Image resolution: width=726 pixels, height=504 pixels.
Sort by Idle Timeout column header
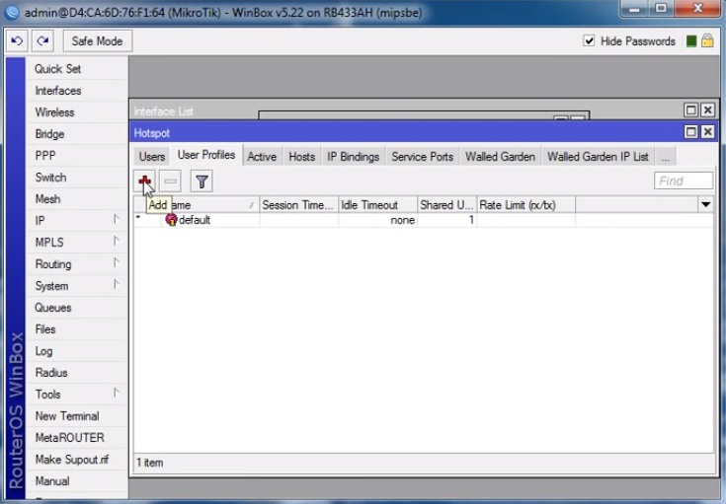[x=377, y=205]
